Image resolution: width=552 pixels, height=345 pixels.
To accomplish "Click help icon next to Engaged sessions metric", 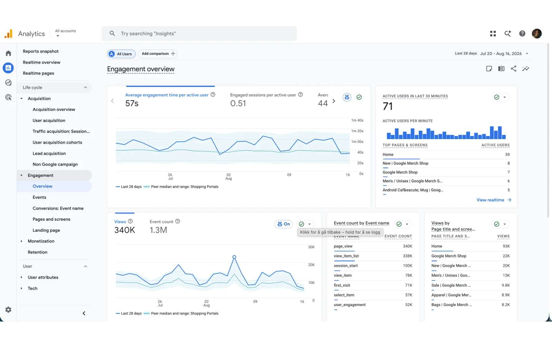I will (x=300, y=95).
